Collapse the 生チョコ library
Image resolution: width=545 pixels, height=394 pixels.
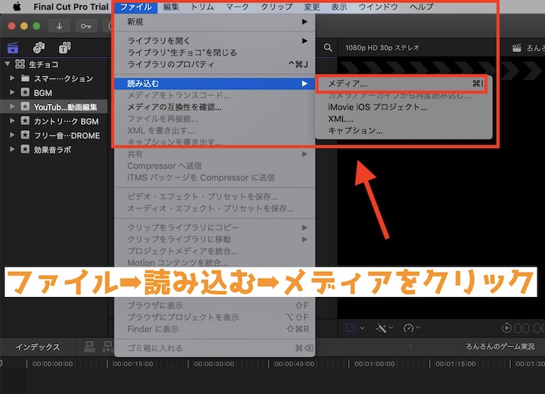[x=8, y=64]
